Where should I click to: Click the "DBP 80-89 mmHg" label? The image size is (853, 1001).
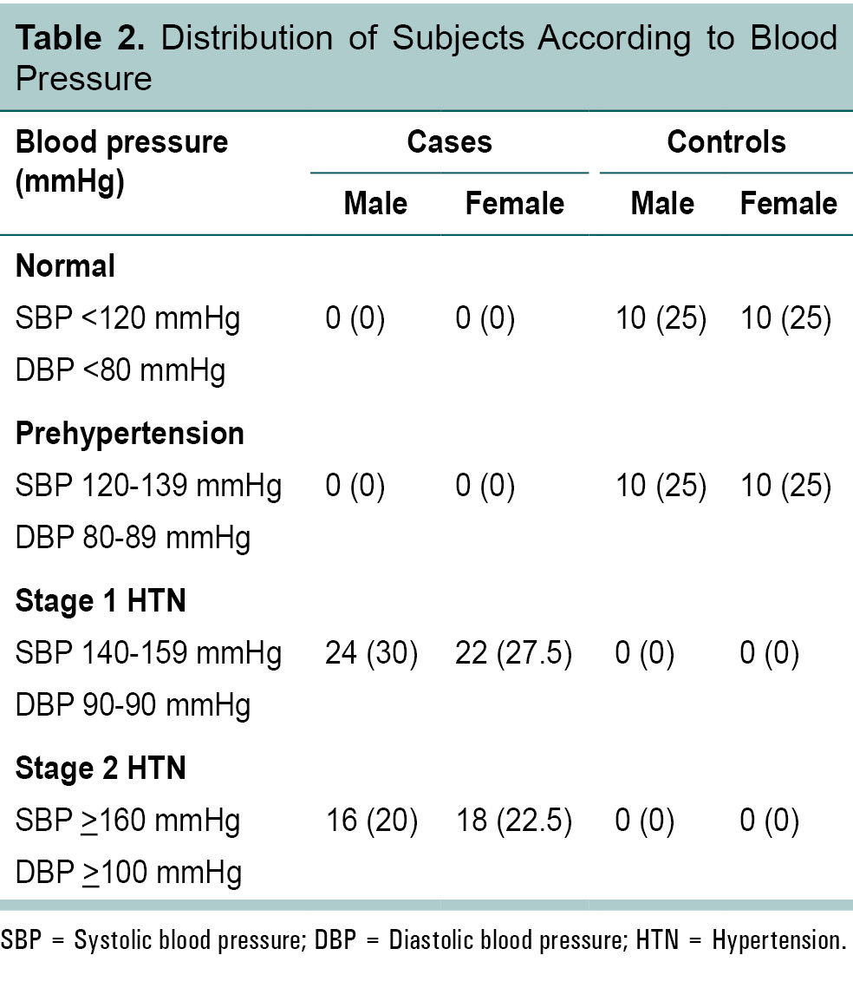(x=133, y=539)
